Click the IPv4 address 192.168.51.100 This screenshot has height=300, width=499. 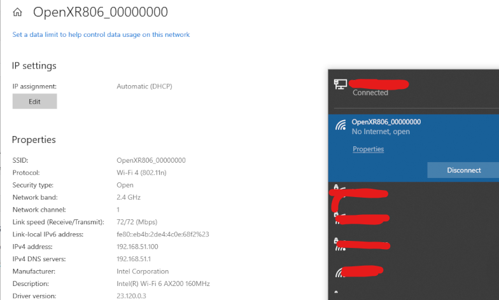click(x=137, y=247)
